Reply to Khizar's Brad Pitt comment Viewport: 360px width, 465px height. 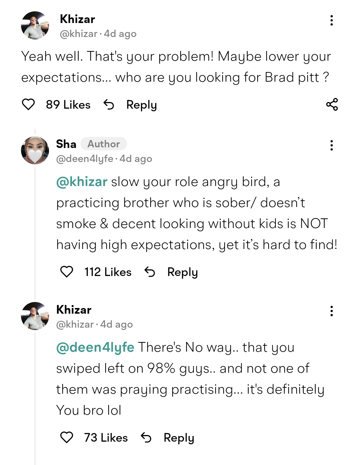pos(141,105)
